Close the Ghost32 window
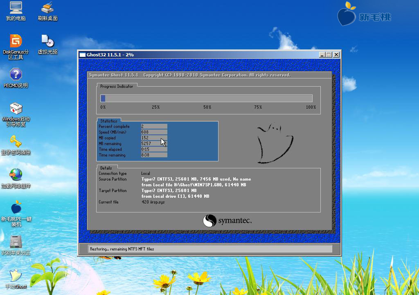The width and height of the screenshot is (419, 295). coord(336,55)
